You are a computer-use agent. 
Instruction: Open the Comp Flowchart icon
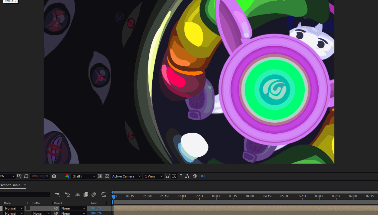coord(187,176)
